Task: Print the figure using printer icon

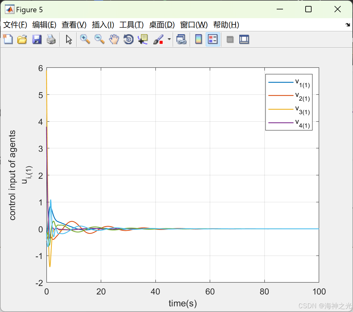Action: pyautogui.click(x=51, y=39)
